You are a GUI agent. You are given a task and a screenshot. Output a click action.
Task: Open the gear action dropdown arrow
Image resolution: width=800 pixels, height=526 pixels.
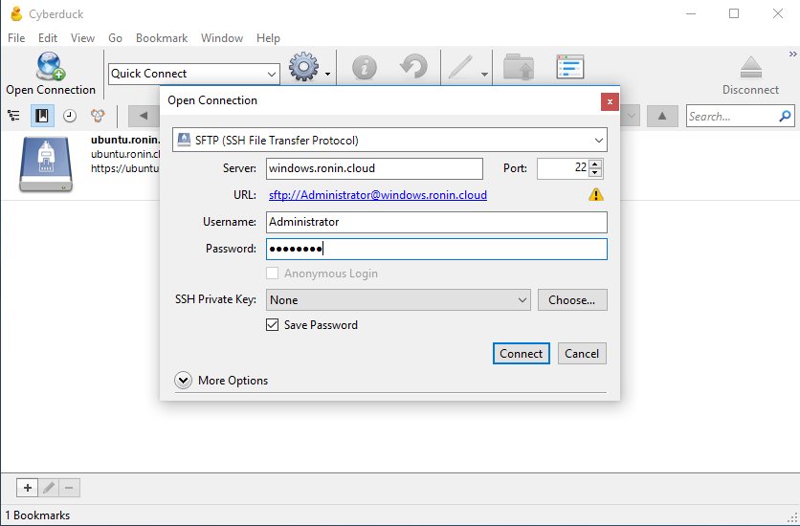click(x=327, y=75)
